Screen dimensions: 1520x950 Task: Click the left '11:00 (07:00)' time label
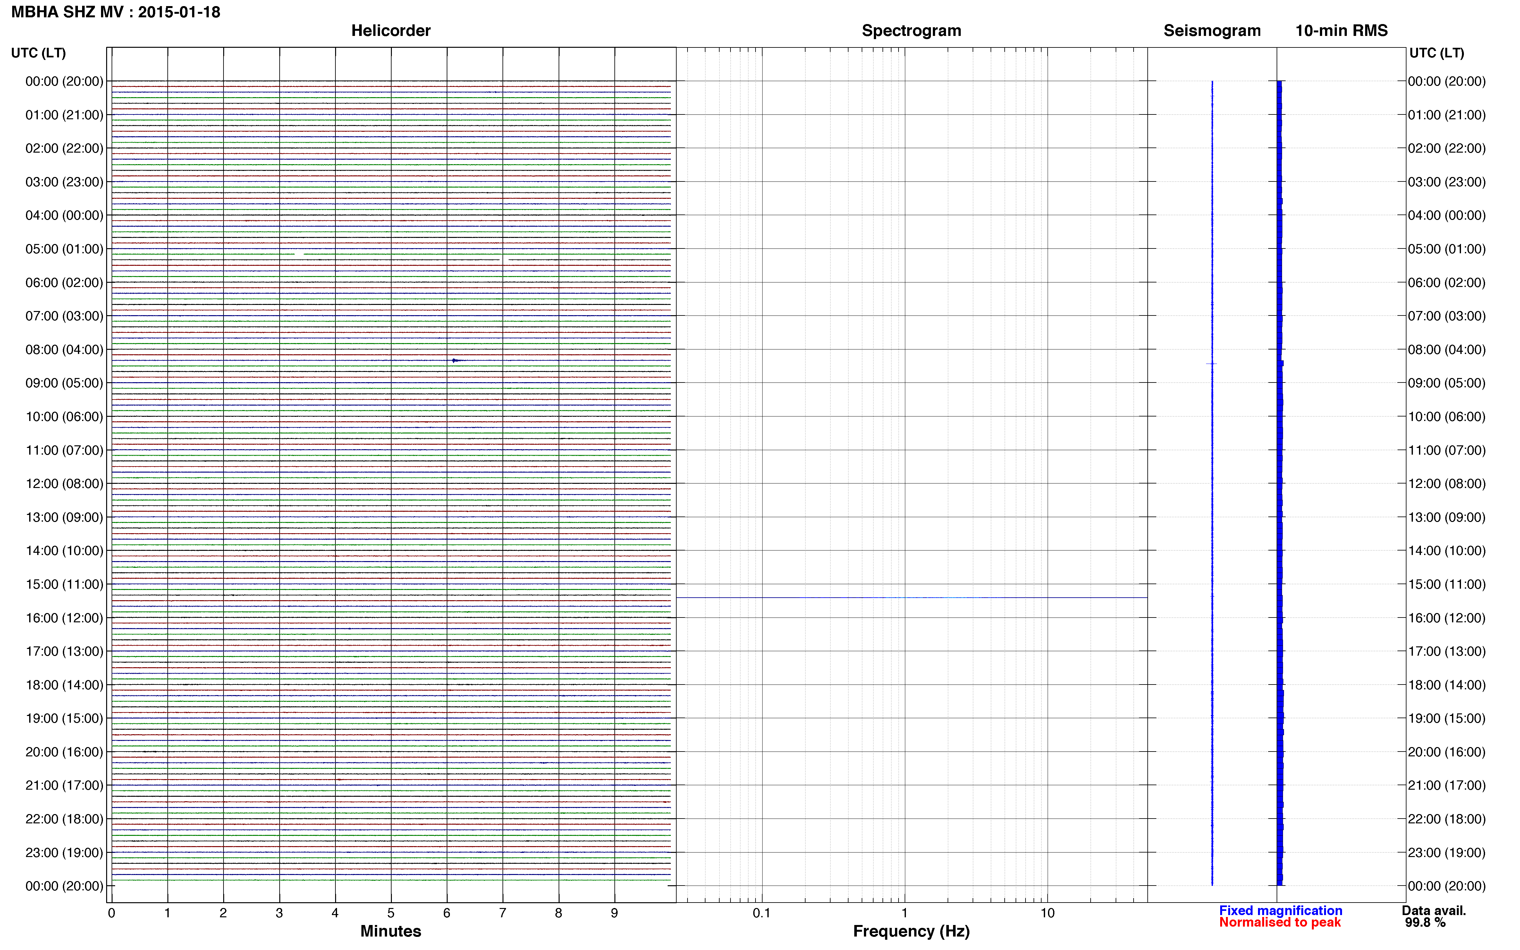pos(64,450)
